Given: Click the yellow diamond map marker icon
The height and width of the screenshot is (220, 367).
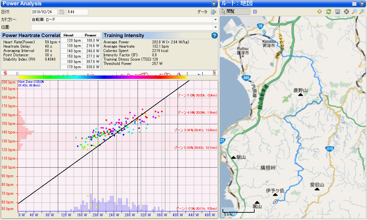Looking at the screenshot, I should click(x=319, y=12).
